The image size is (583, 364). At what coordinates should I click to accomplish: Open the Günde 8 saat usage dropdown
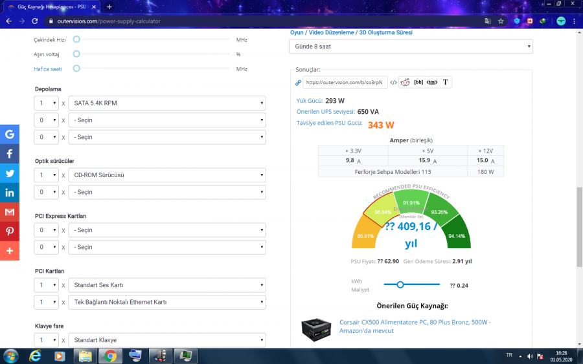(411, 47)
